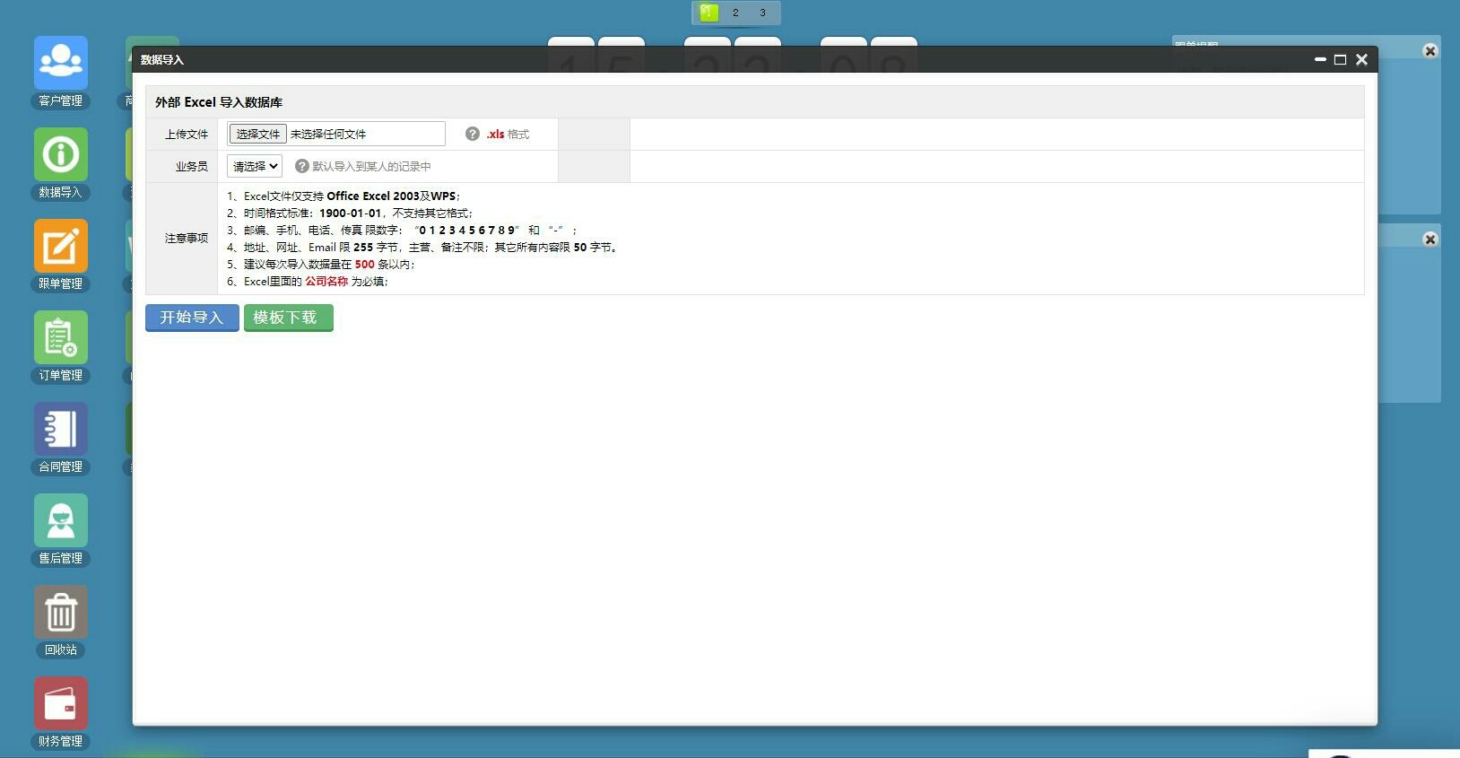
Task: Close the upper right desktop widget panel
Action: [1430, 51]
